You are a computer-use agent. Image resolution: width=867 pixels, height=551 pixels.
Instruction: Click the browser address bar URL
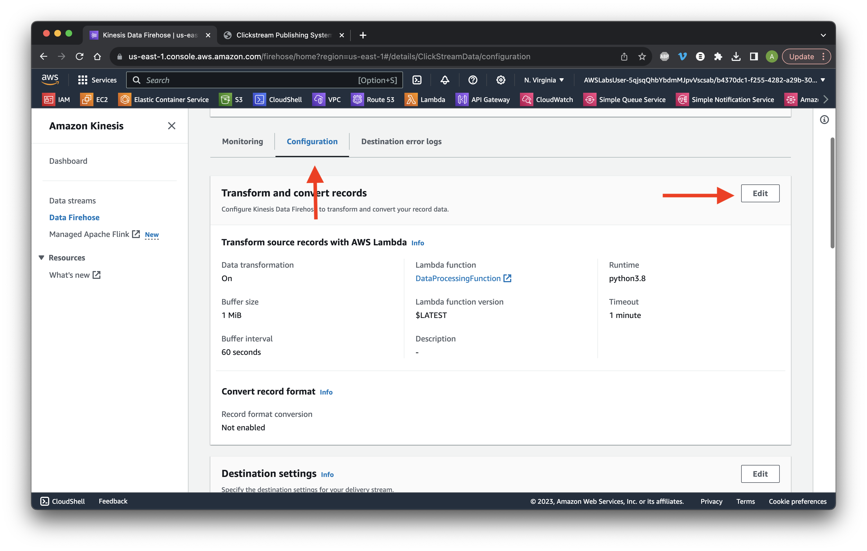pyautogui.click(x=329, y=56)
